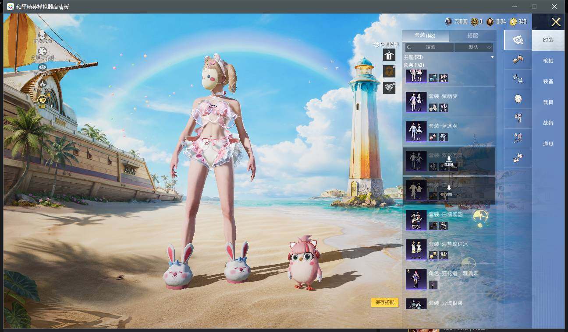Select the 套装-白糯汤圆 outfit thumbnail

[x=416, y=220]
